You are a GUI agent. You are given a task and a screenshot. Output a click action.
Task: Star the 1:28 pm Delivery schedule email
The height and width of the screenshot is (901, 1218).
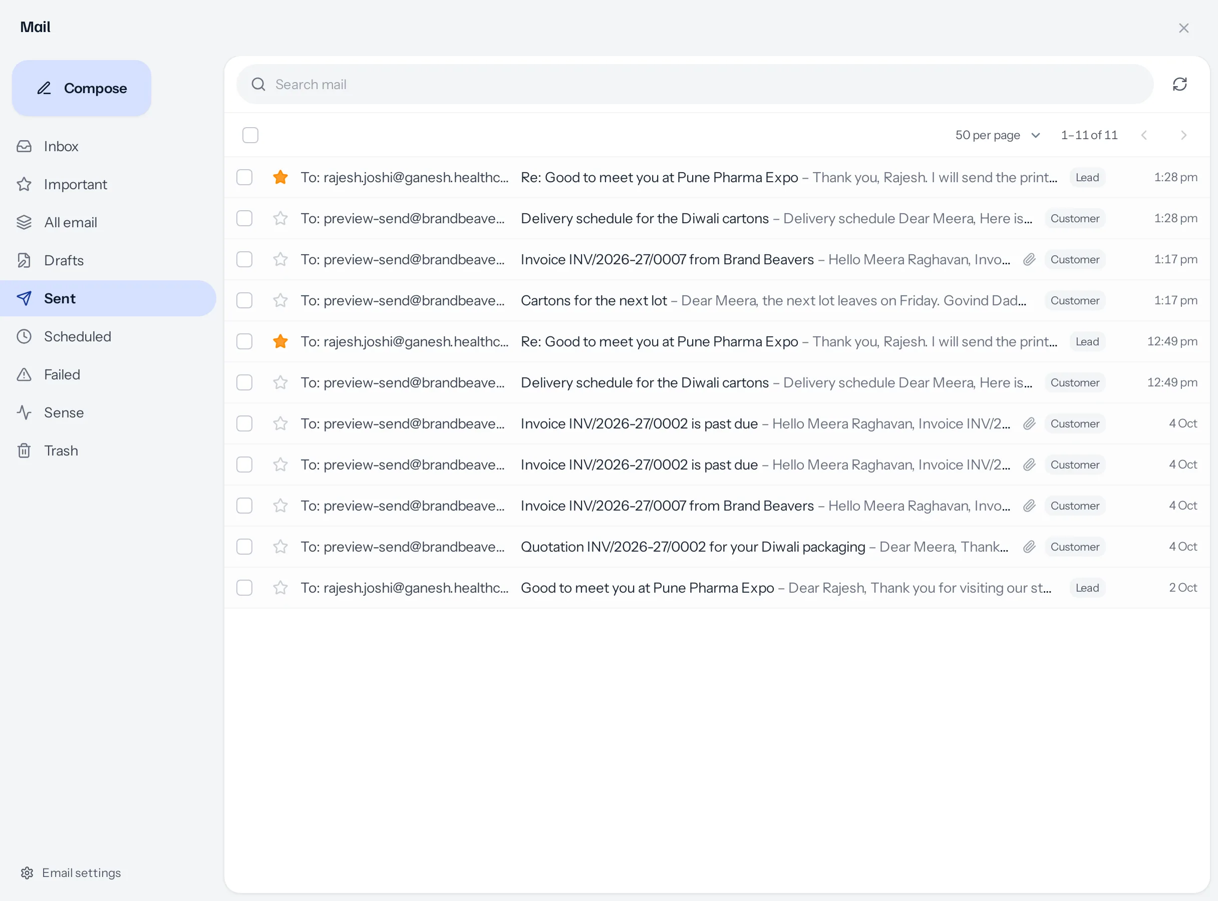pyautogui.click(x=280, y=218)
